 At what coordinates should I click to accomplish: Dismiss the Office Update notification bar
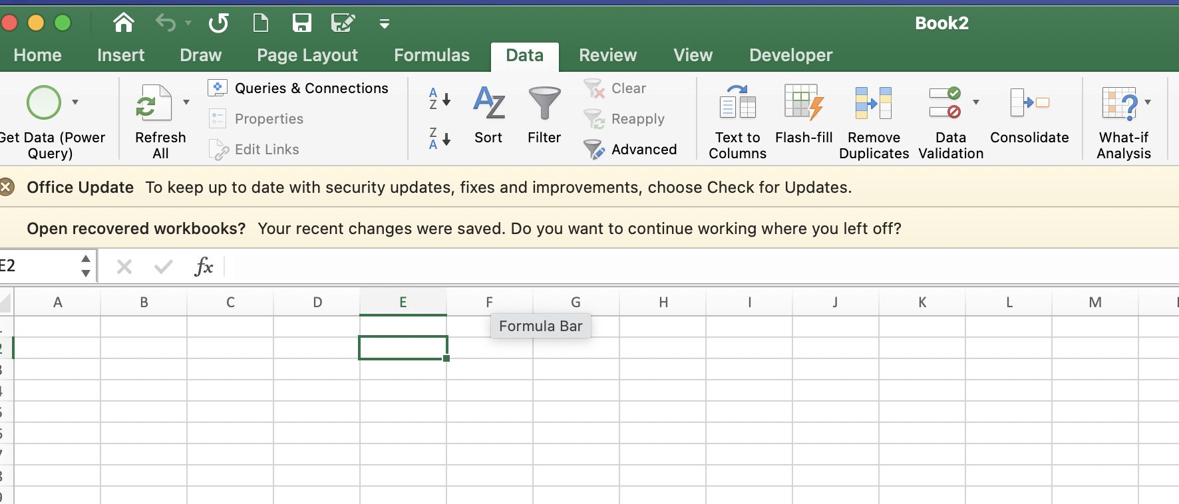pyautogui.click(x=7, y=188)
